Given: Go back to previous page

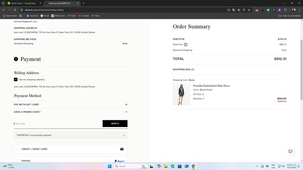Looking at the screenshot, I should point(3,10).
